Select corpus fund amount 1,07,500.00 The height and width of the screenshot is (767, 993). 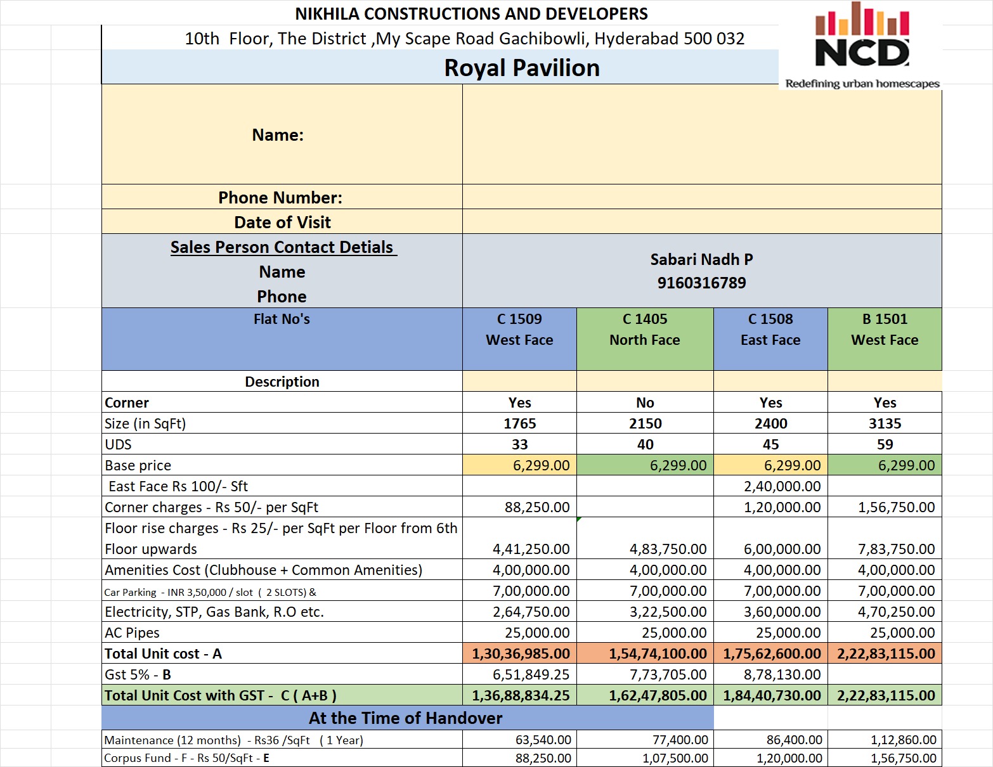(x=645, y=758)
